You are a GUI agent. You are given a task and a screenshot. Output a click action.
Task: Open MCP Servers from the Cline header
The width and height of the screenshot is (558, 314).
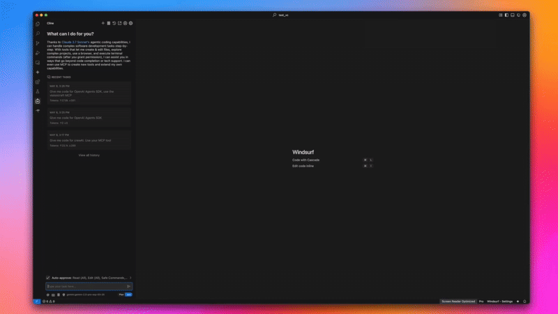(x=109, y=23)
